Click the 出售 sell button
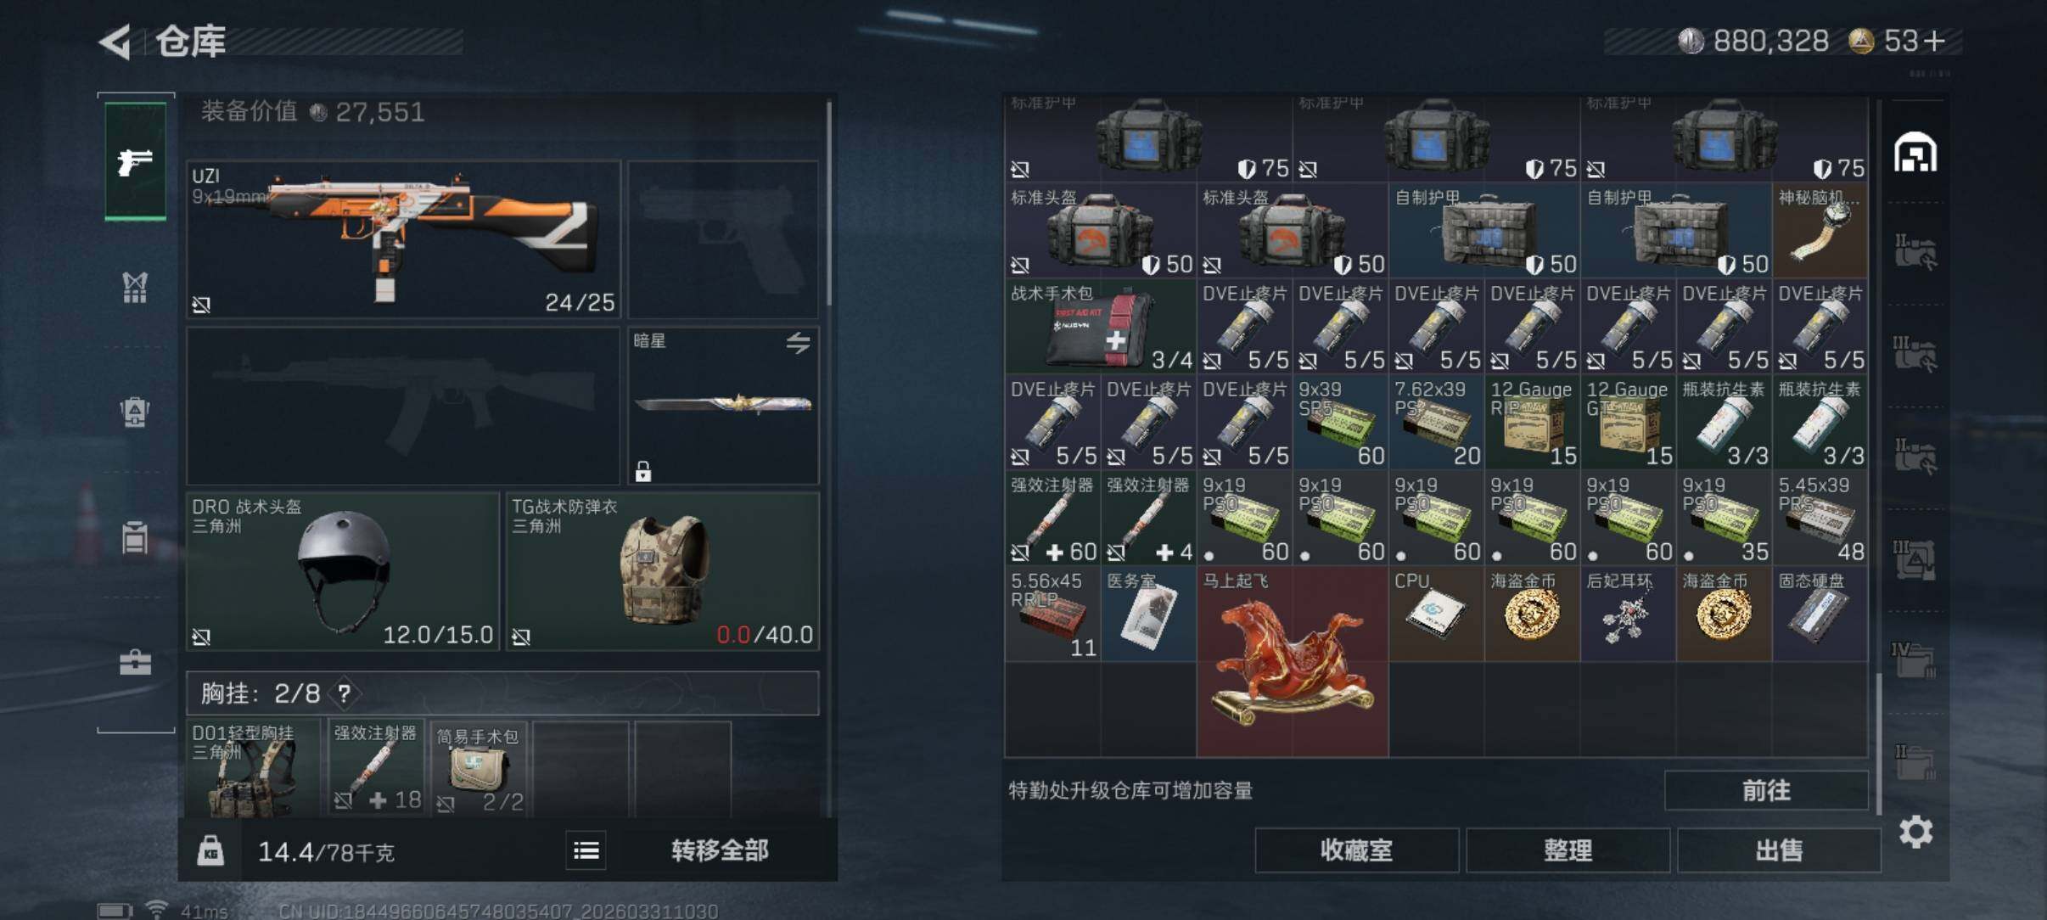This screenshot has width=2047, height=920. [1779, 850]
